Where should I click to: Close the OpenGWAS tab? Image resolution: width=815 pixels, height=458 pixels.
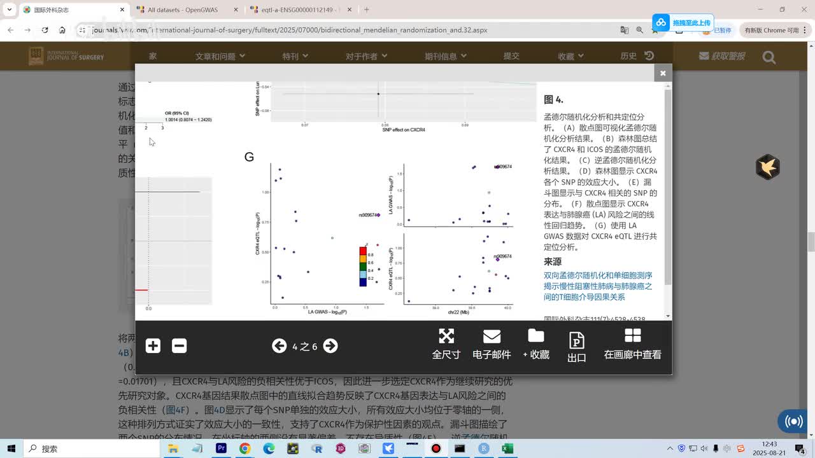[x=236, y=10]
